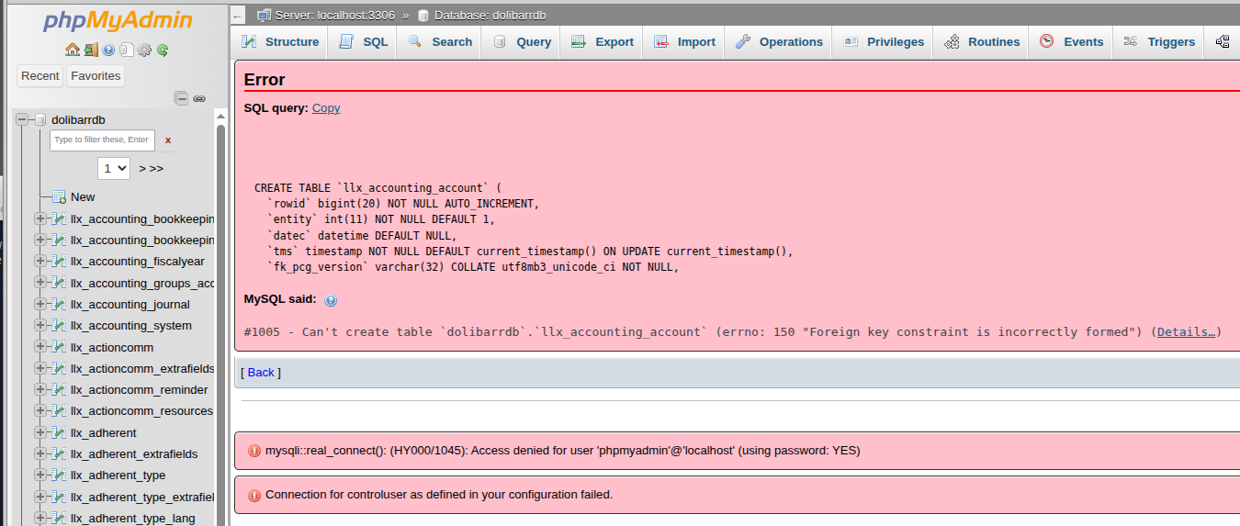Collapse all tree nodes icon
The height and width of the screenshot is (526, 1240).
(x=181, y=98)
